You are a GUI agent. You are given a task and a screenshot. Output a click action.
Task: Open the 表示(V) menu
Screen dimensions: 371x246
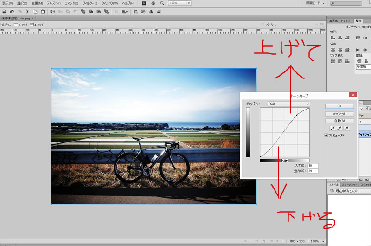(x=7, y=3)
